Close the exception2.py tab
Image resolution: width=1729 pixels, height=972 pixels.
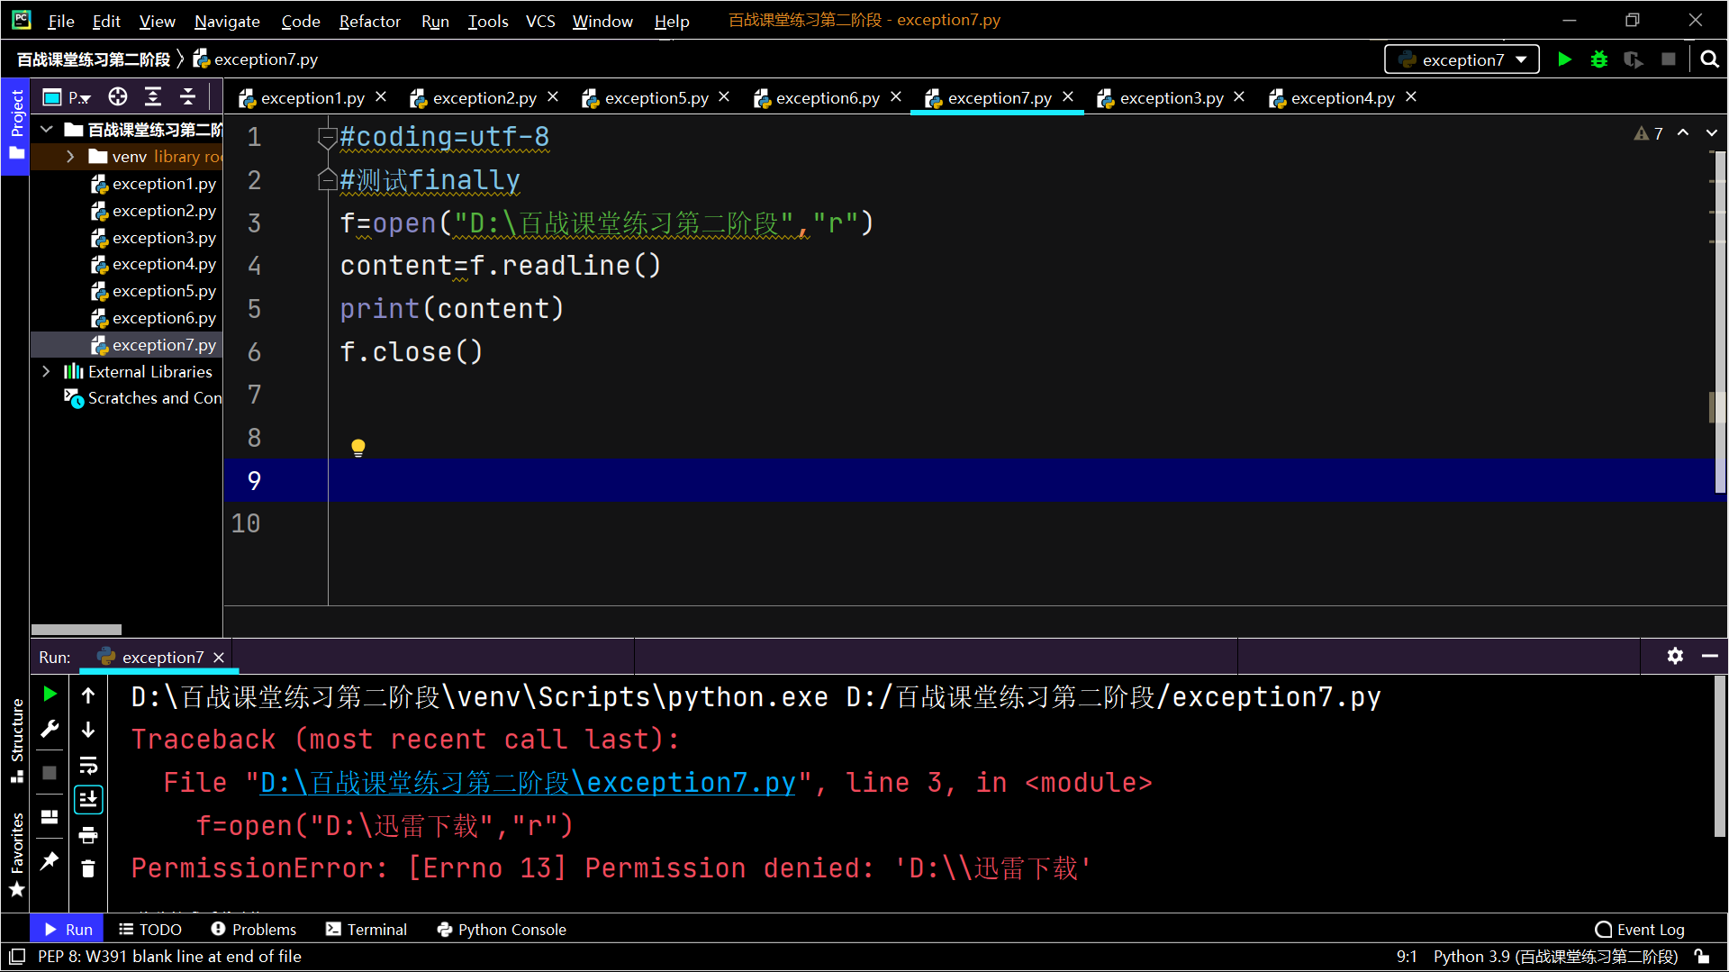click(553, 96)
